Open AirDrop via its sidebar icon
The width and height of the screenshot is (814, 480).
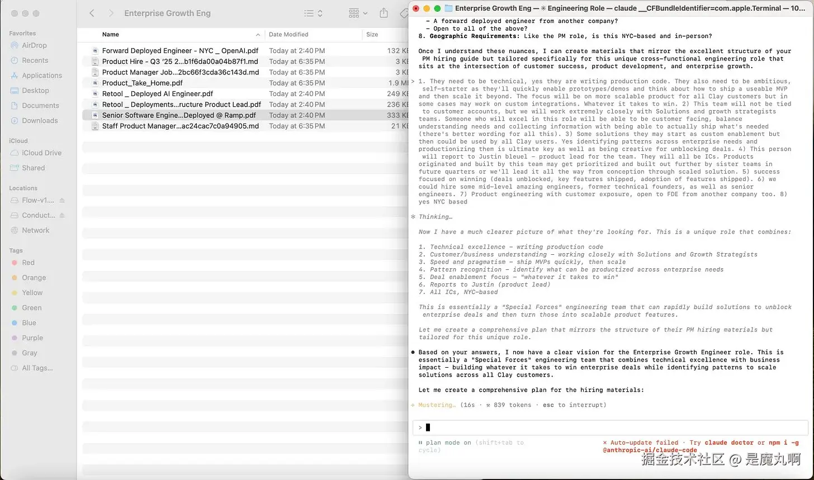tap(15, 45)
